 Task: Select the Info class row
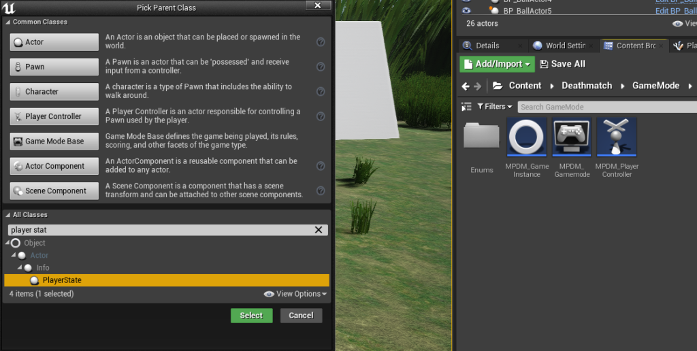pyautogui.click(x=167, y=268)
